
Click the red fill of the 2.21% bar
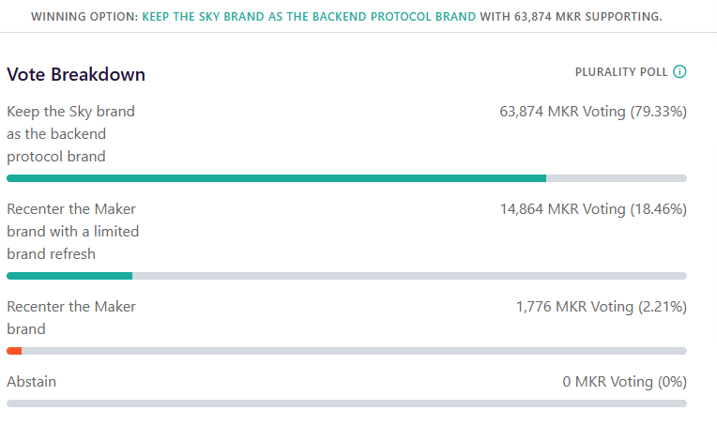(14, 350)
